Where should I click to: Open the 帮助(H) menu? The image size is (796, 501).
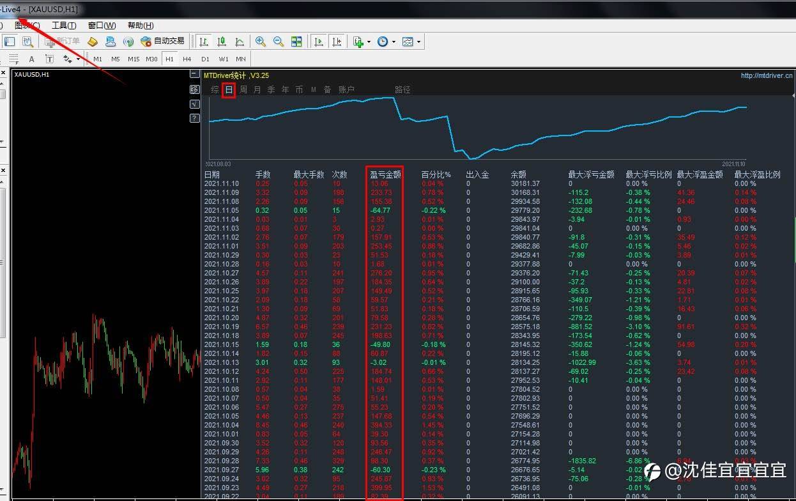tap(141, 26)
